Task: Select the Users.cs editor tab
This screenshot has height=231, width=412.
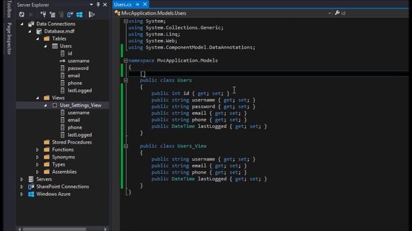Action: point(123,4)
